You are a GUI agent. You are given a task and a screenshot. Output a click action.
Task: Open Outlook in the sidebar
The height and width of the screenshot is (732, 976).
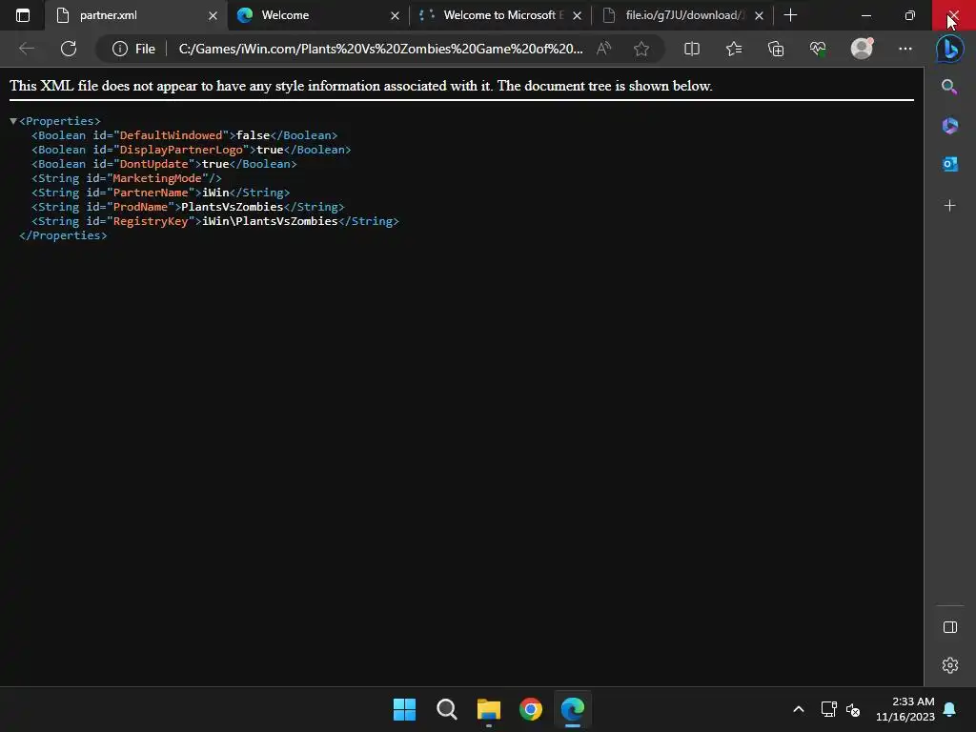(949, 164)
